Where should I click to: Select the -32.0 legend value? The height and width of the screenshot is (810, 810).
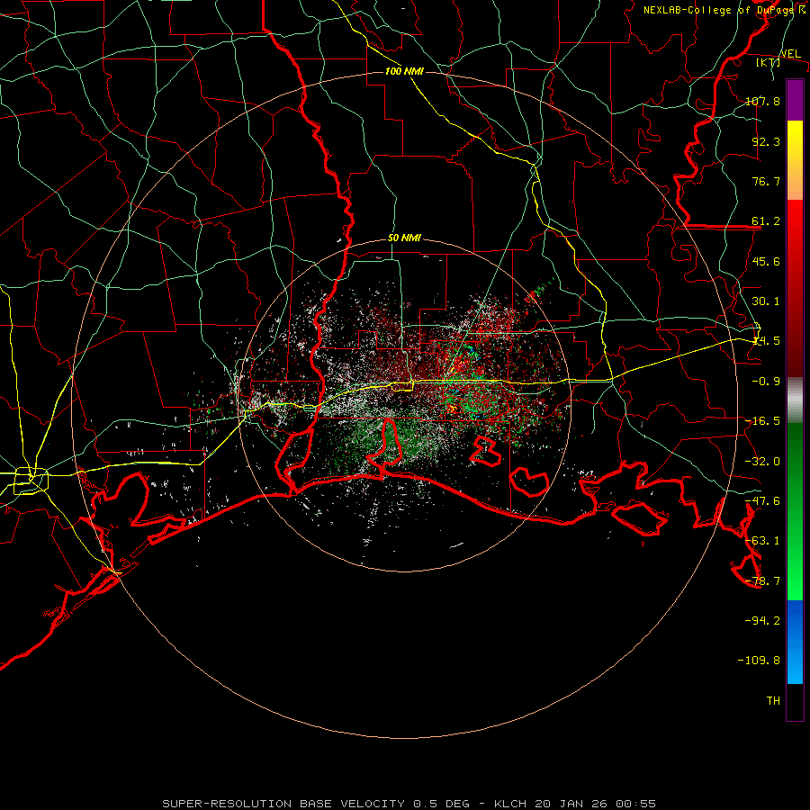click(762, 462)
